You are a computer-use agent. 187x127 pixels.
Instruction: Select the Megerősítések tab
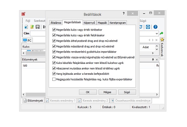(x=72, y=22)
